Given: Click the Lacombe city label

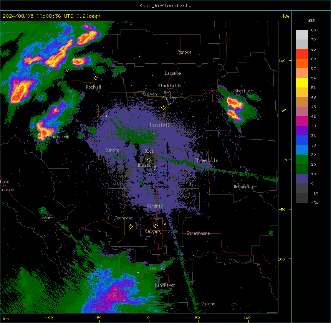Looking at the screenshot, I should (x=173, y=73).
